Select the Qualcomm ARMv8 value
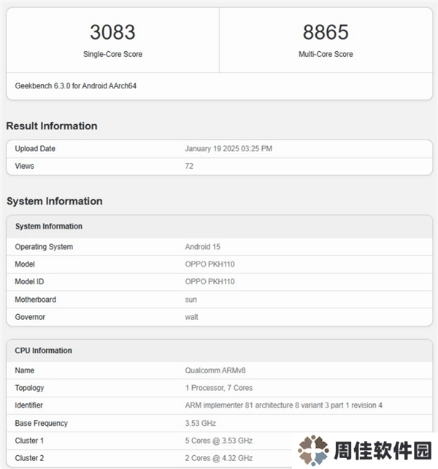This screenshot has height=469, width=438. tap(215, 370)
